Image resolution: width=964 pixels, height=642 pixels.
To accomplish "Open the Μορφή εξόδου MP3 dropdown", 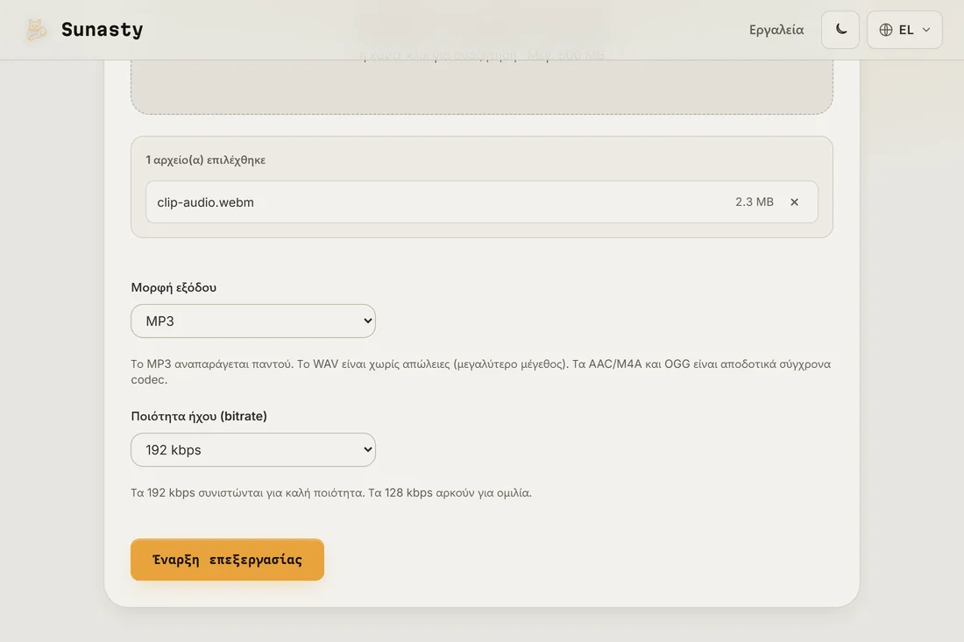I will pyautogui.click(x=253, y=321).
